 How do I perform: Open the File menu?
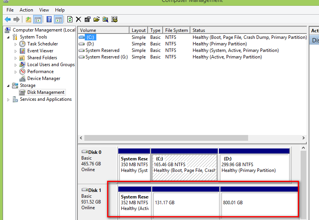10,10
